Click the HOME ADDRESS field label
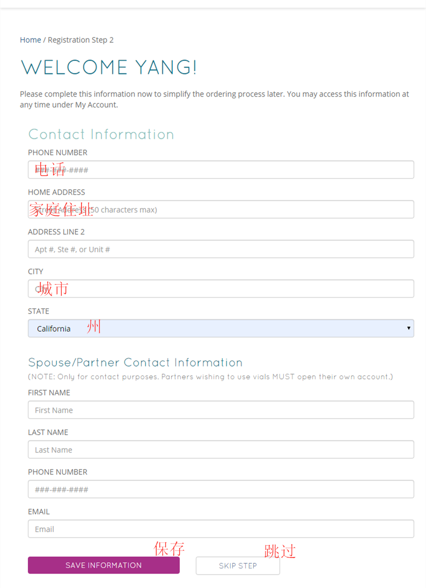Screen dimensions: 426x588 pos(56,192)
